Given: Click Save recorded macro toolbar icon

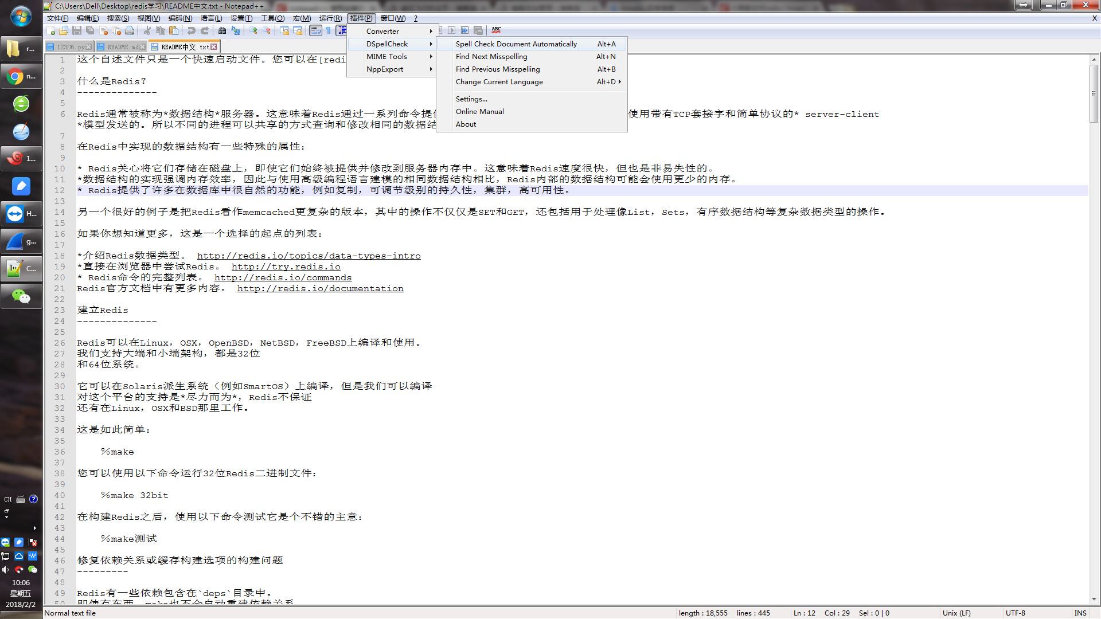Looking at the screenshot, I should pos(478,30).
